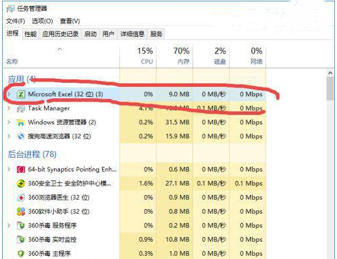Click the 0.3% CPU value

pyautogui.click(x=146, y=254)
